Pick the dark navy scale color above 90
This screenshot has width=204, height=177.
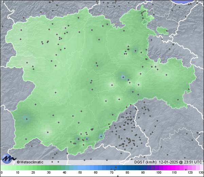(x=143, y=167)
